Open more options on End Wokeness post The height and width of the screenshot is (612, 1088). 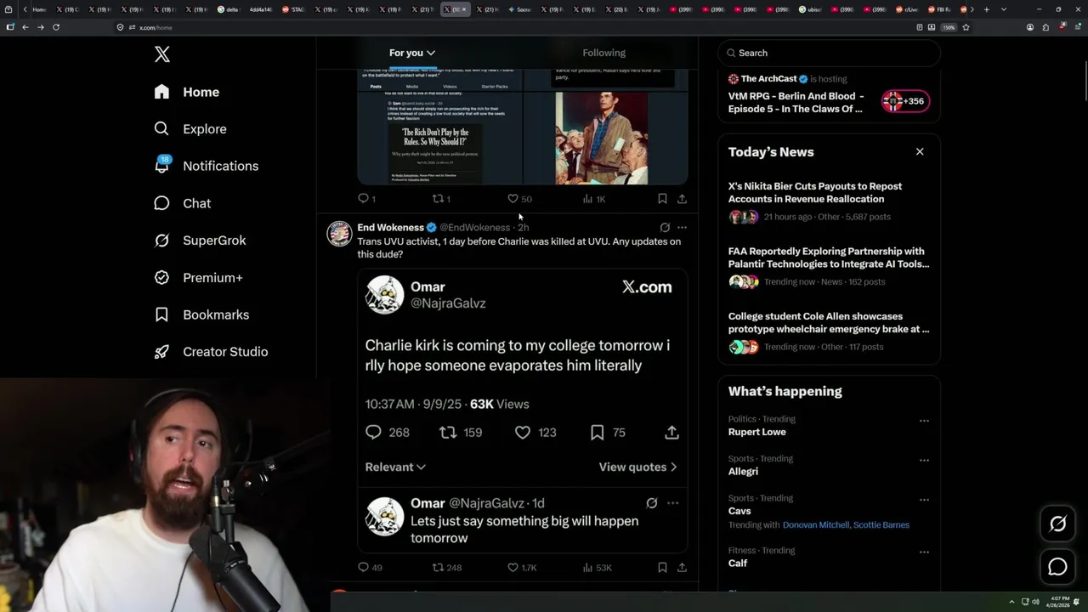point(682,228)
